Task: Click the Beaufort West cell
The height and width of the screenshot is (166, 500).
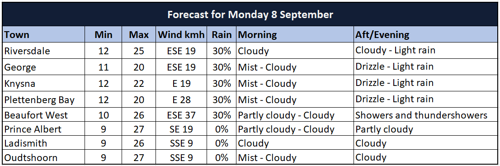Action: [44, 114]
